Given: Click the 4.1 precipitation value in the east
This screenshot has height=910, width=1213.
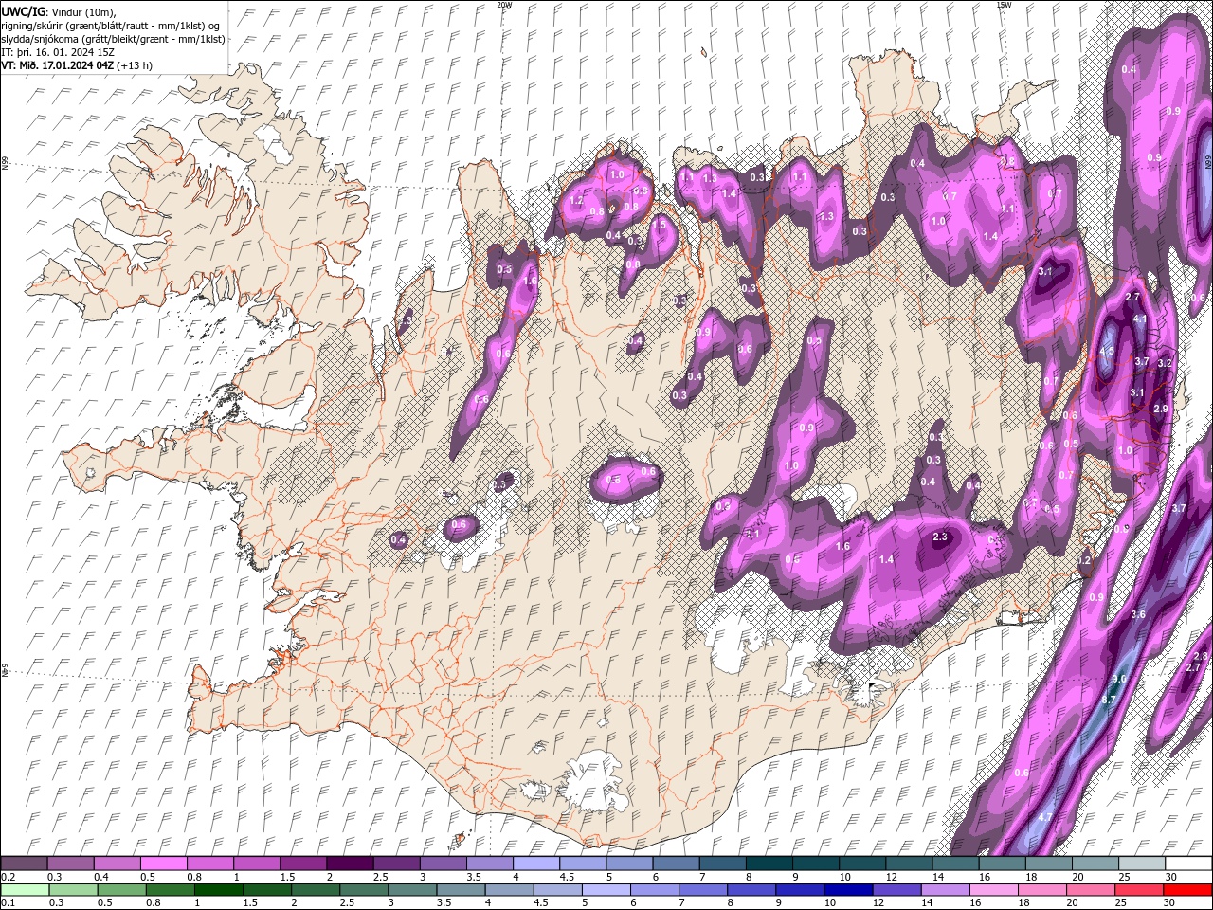Looking at the screenshot, I should [1140, 319].
